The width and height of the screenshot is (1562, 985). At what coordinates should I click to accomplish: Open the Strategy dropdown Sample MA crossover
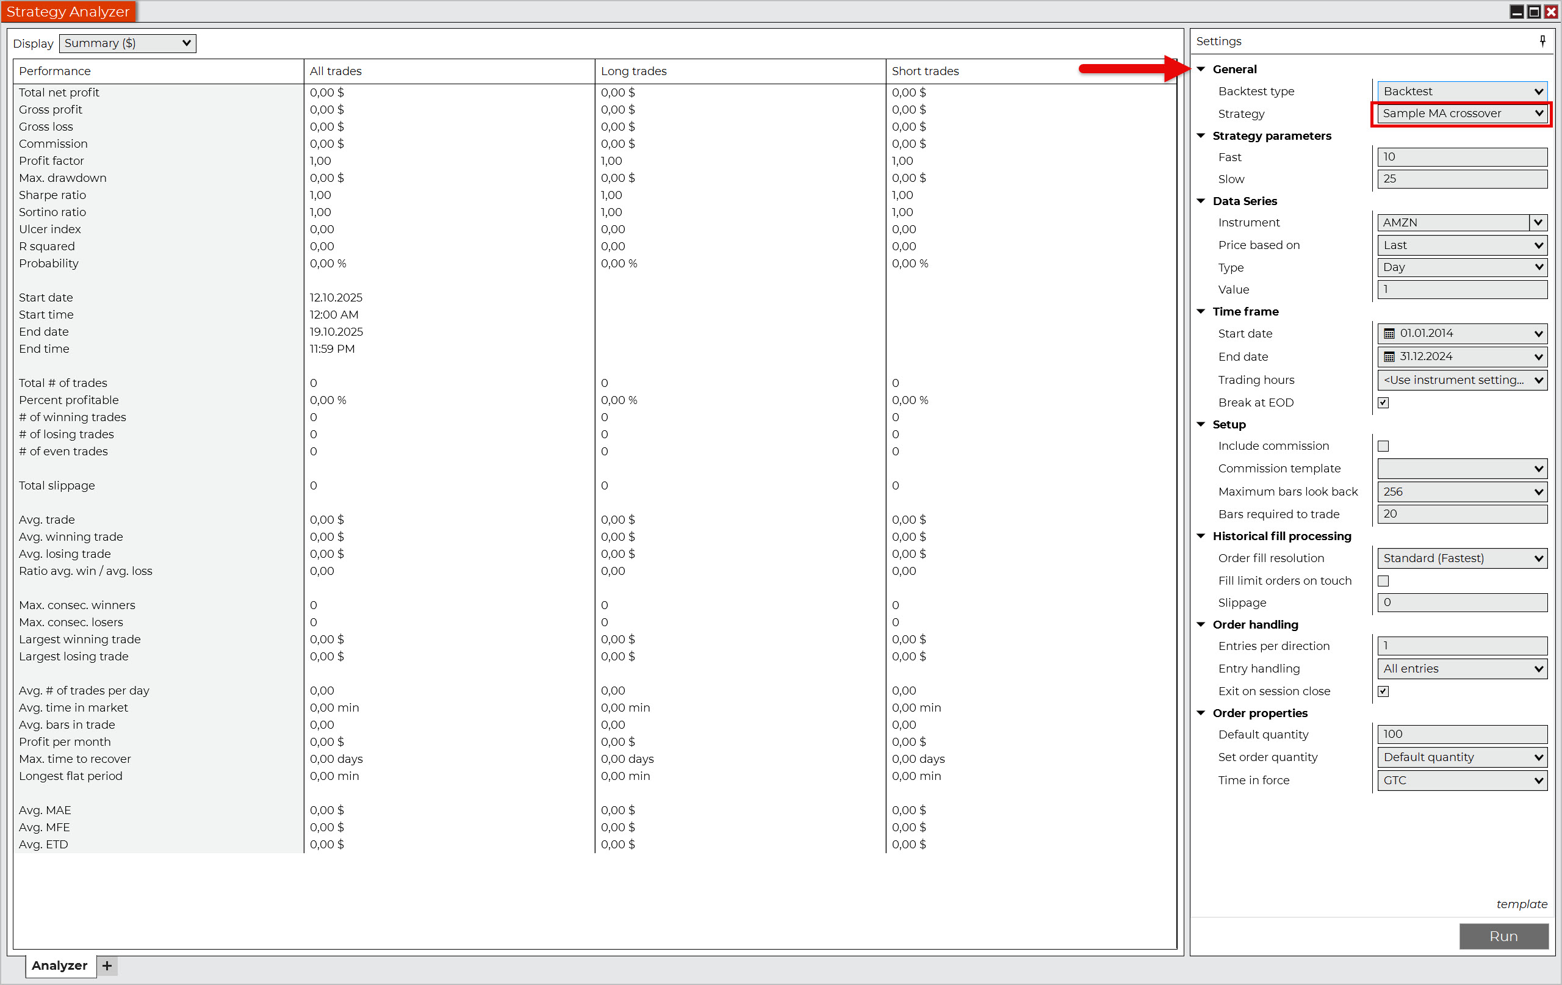[x=1461, y=114]
